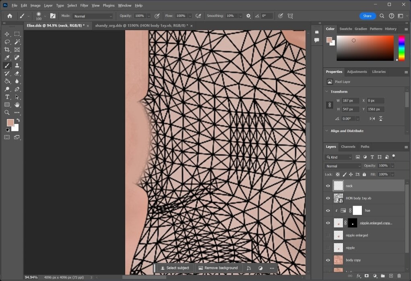Show the nipple enlarged layer
This screenshot has width=411, height=281.
point(328,235)
